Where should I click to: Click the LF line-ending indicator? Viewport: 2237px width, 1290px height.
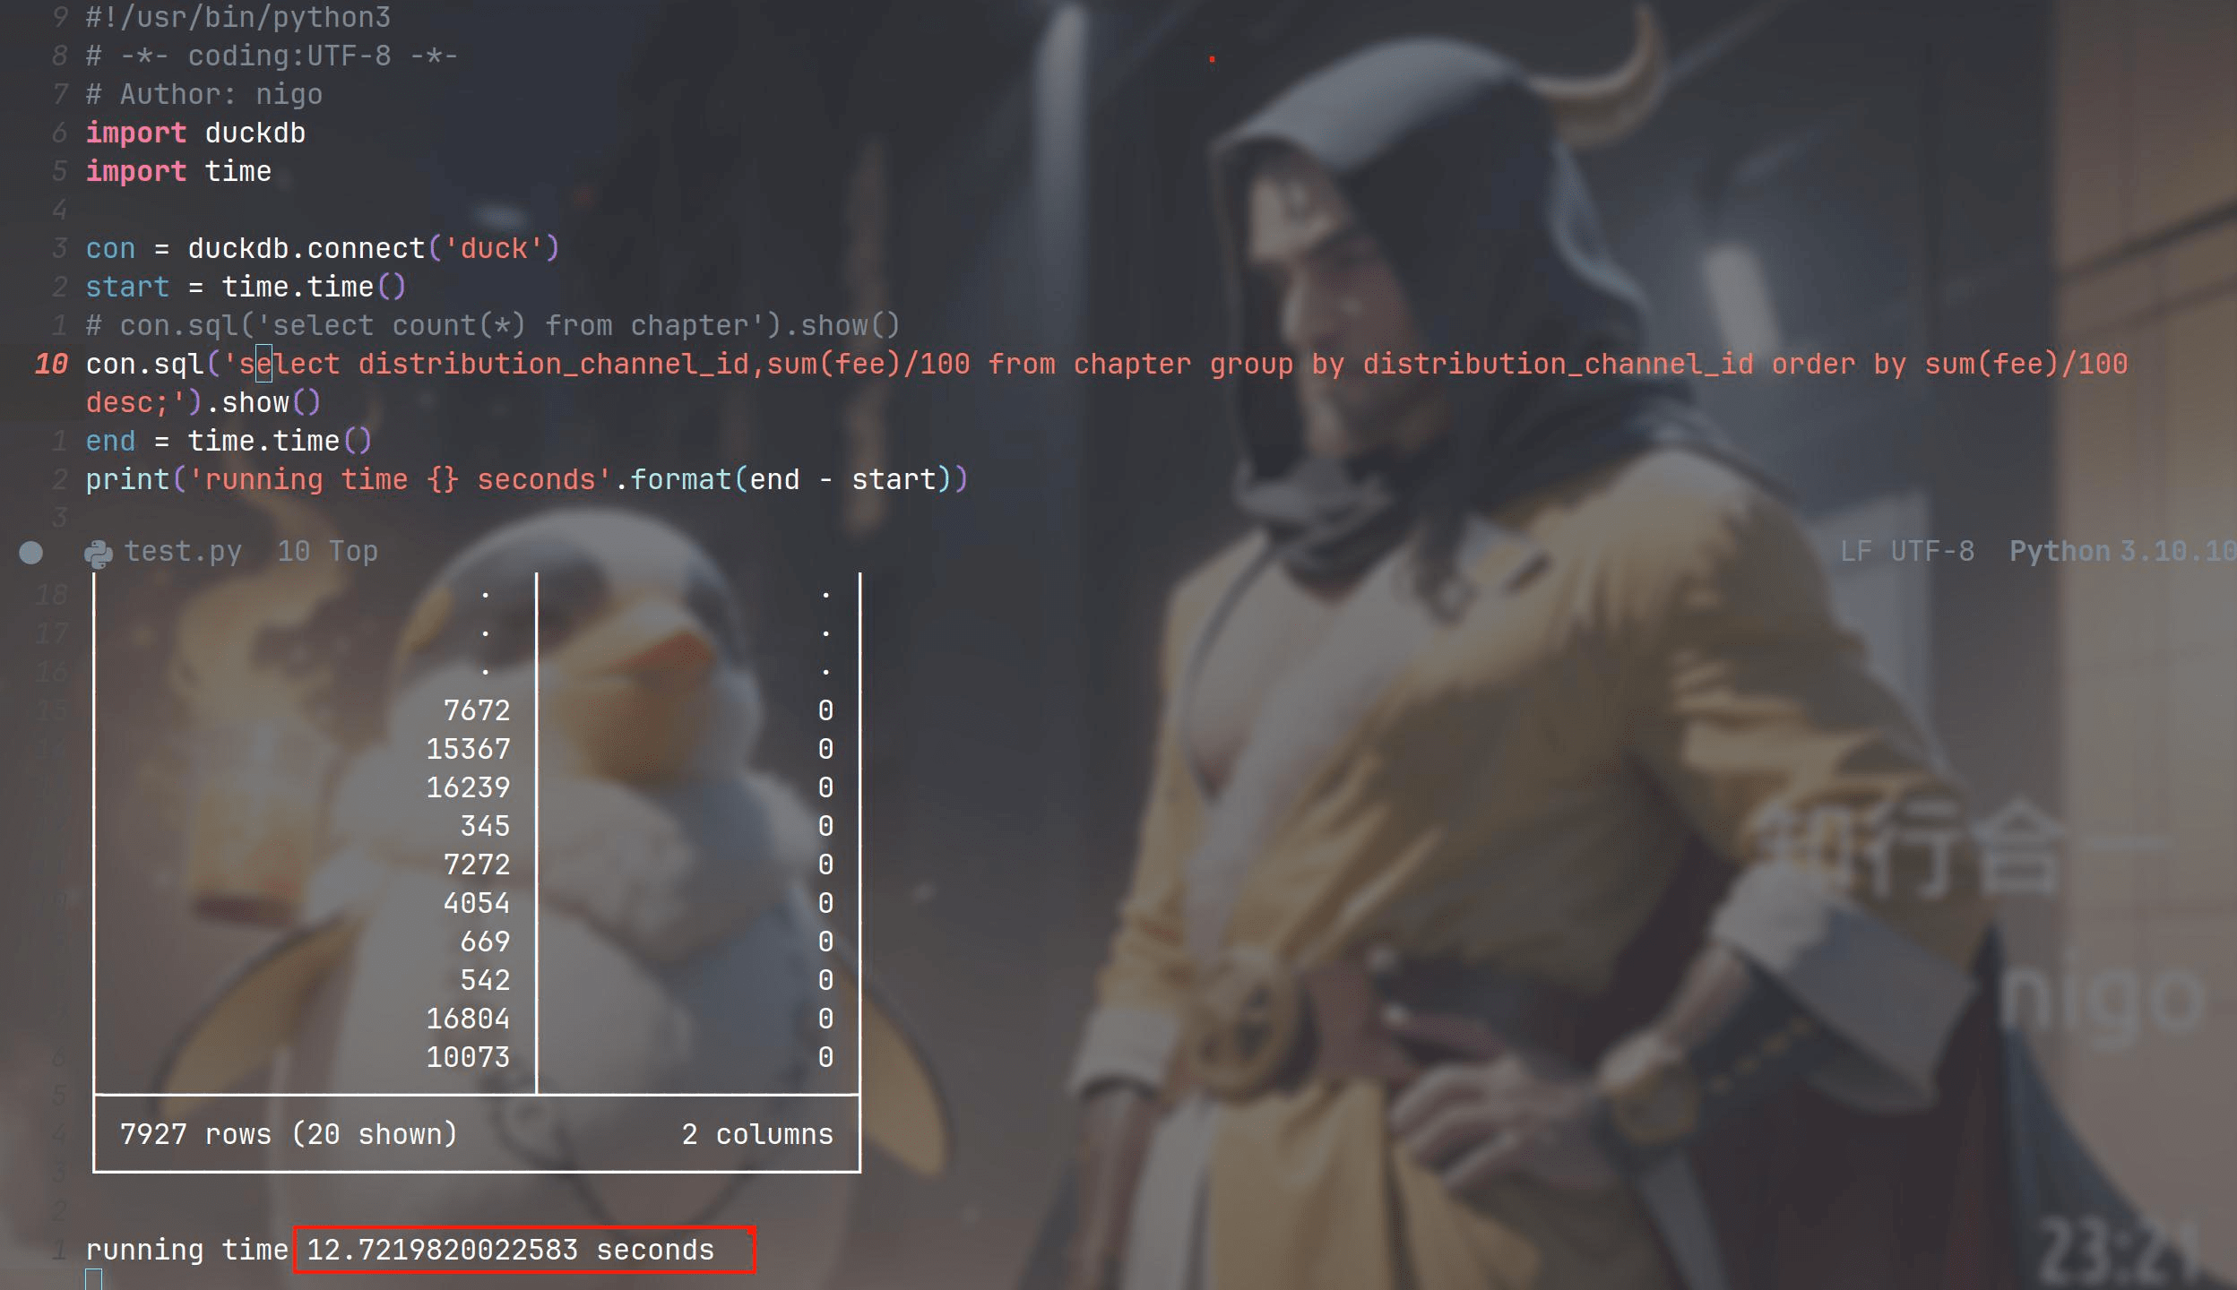coord(1856,551)
